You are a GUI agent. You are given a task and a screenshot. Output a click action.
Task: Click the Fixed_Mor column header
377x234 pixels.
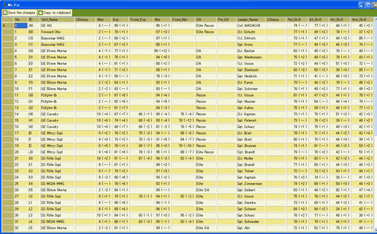[183, 19]
